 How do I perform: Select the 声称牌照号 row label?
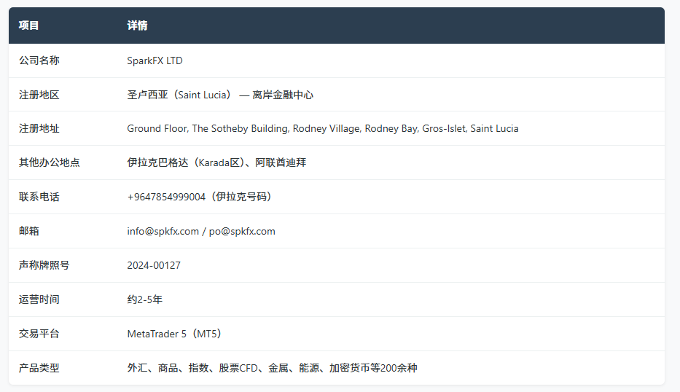[x=44, y=265]
